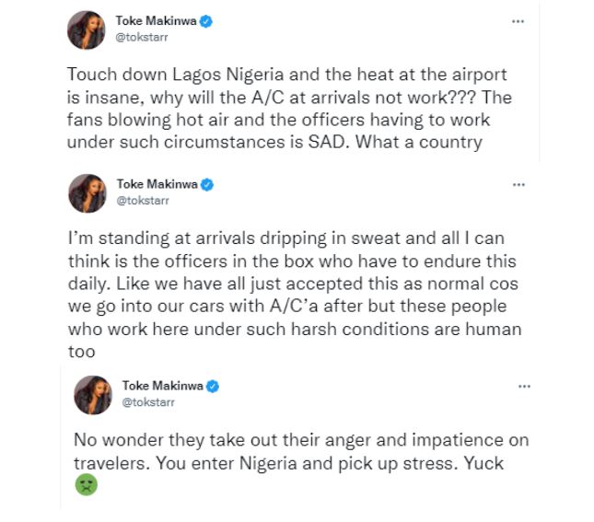Show more options for the 'No wonder they take' tweet

[x=524, y=385]
